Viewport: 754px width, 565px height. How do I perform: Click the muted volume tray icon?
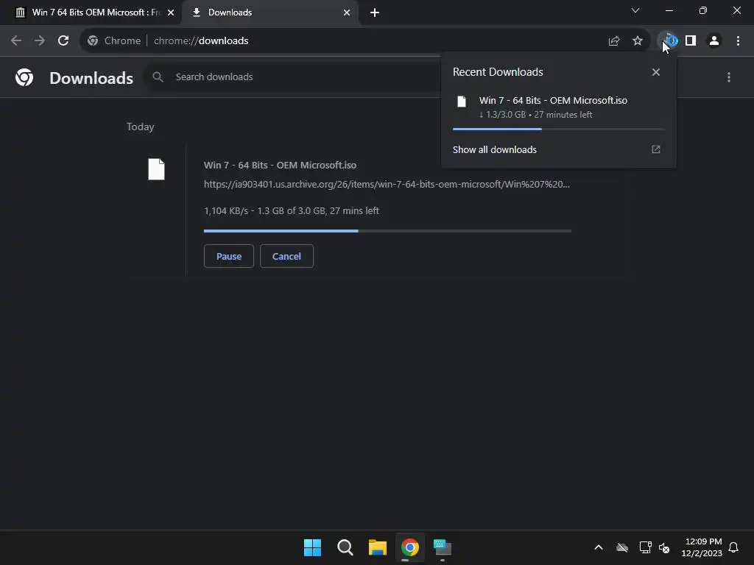(x=664, y=547)
